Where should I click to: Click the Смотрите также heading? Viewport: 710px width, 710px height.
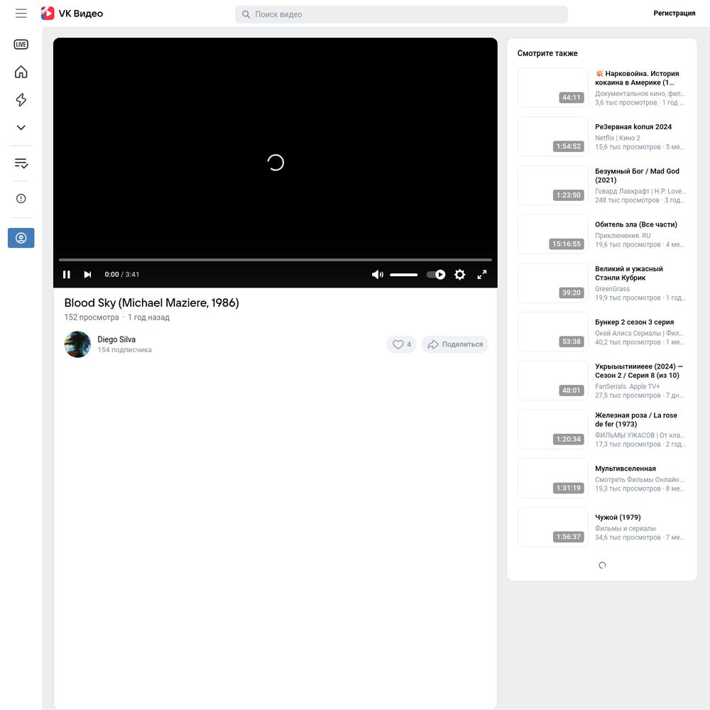click(x=547, y=53)
